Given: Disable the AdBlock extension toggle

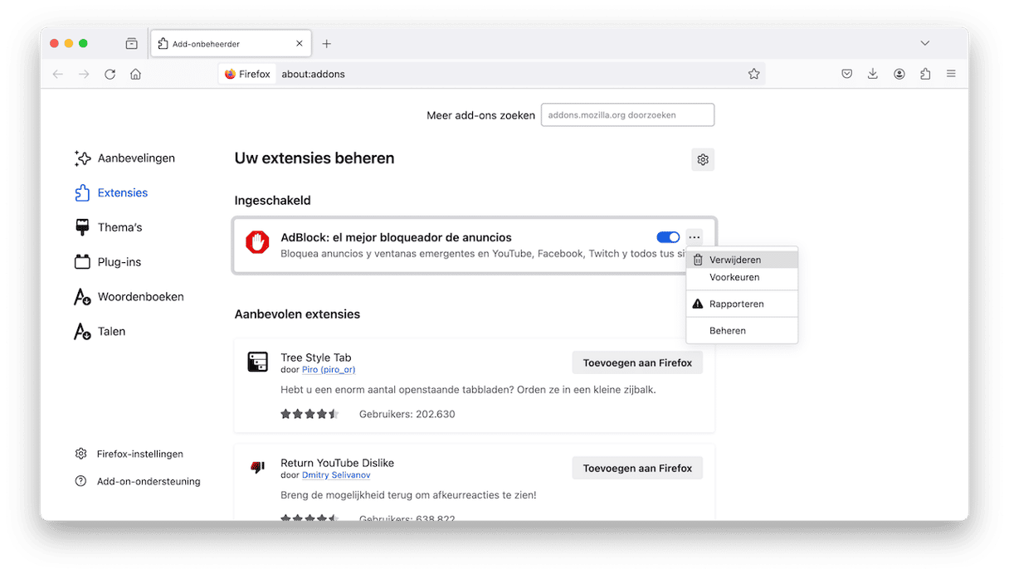Looking at the screenshot, I should (668, 237).
